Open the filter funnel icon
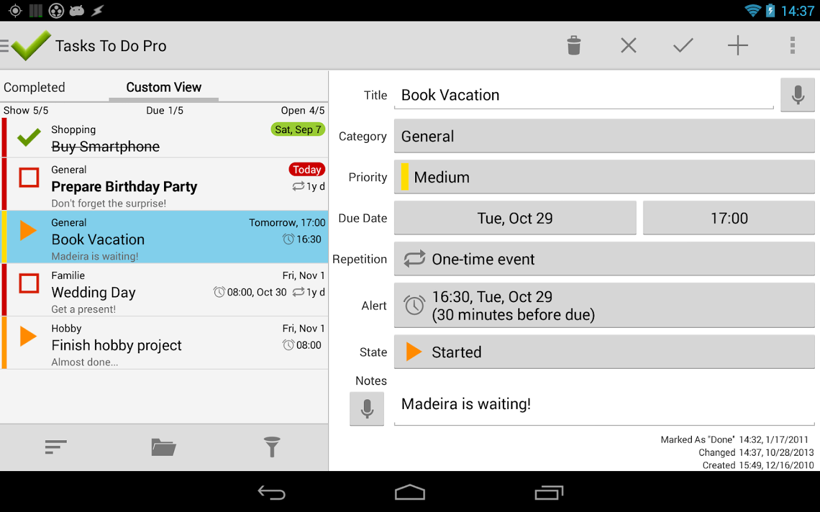The width and height of the screenshot is (820, 512). point(272,447)
